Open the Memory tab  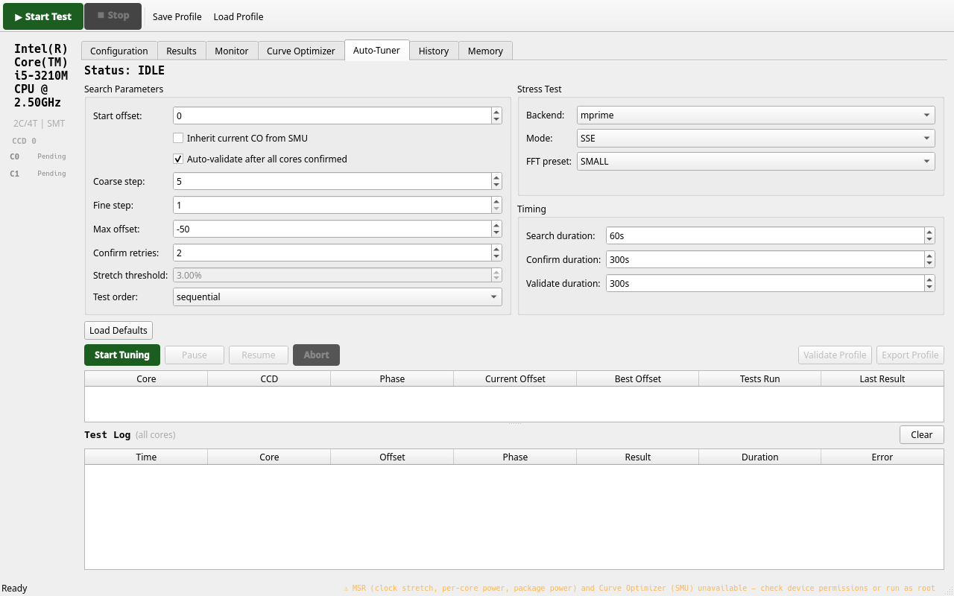pos(485,51)
